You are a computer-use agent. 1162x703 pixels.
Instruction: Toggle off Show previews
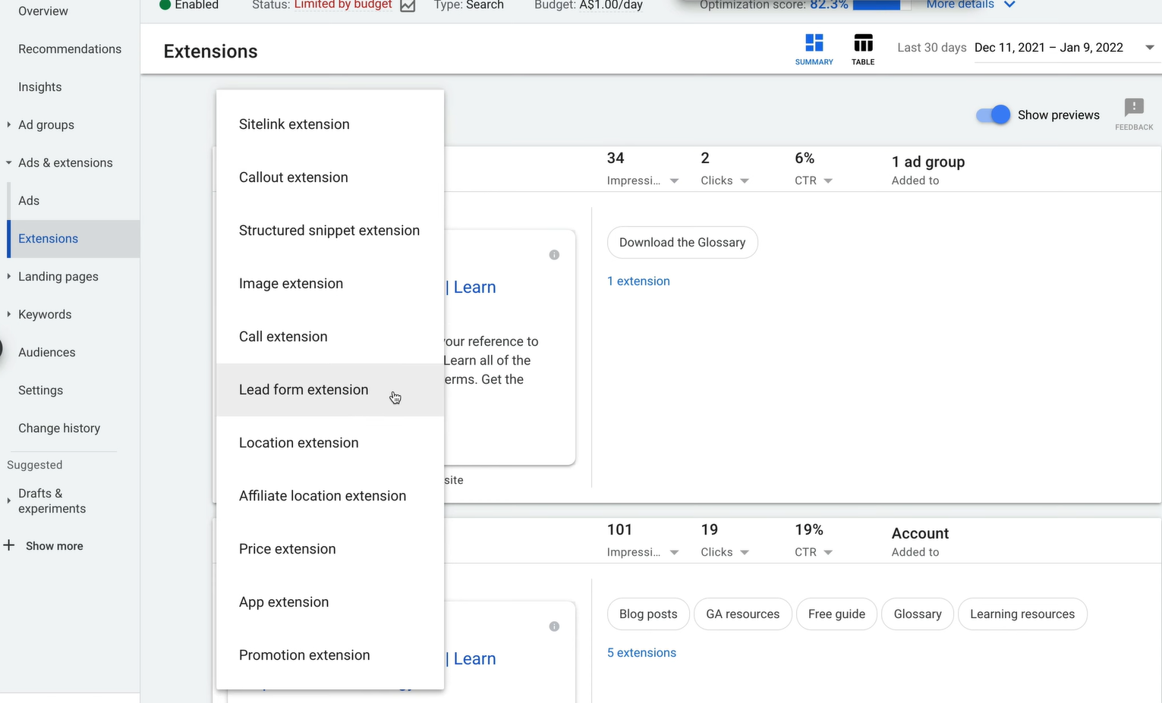click(x=992, y=115)
